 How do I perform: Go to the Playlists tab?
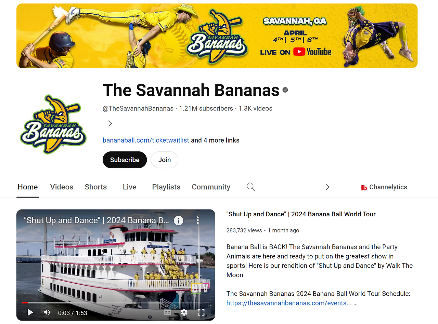coord(166,187)
